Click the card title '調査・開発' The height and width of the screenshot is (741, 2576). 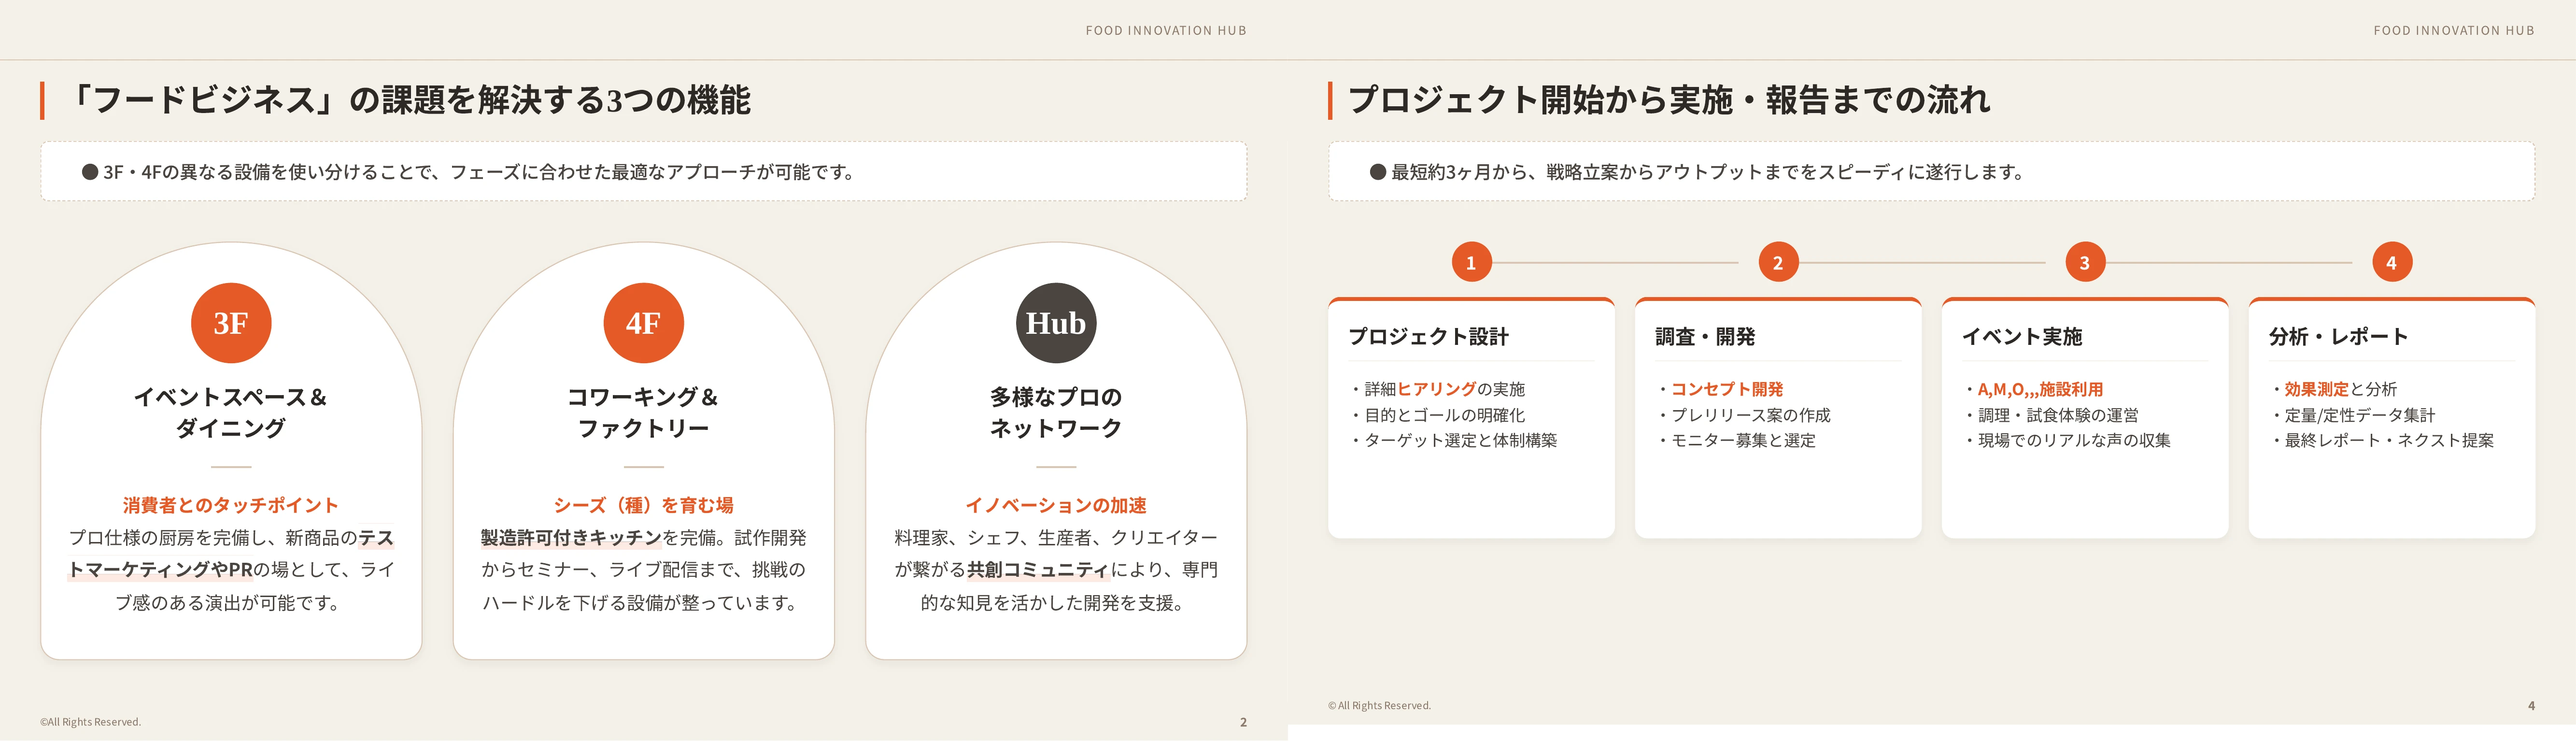tap(1705, 337)
